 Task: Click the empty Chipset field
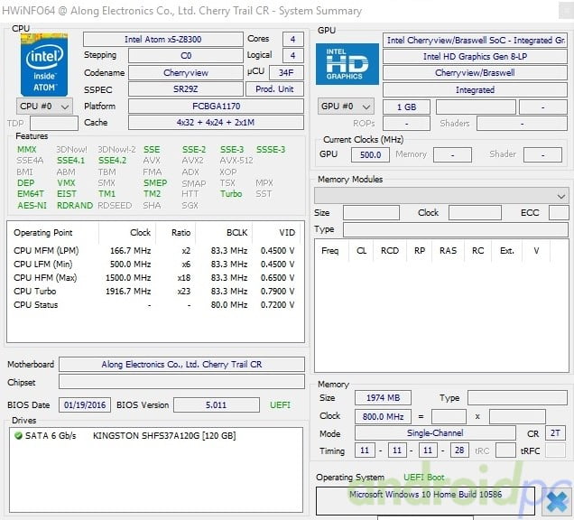(x=181, y=382)
